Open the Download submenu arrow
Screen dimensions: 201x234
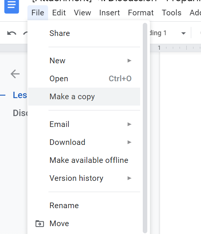click(x=129, y=142)
